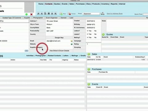Image resolution: width=148 pixels, height=111 pixels.
Task: Add an event with green Events icon
Action: [x=89, y=84]
